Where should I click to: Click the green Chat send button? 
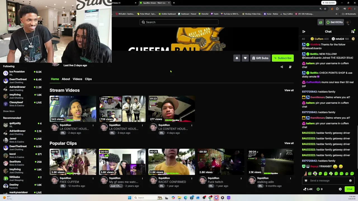coord(350,189)
